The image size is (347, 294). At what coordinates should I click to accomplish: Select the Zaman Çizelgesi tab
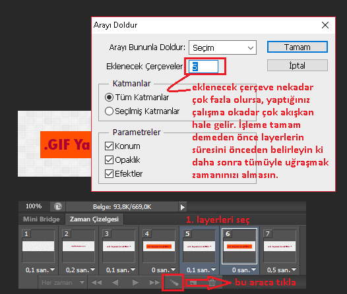(94, 219)
